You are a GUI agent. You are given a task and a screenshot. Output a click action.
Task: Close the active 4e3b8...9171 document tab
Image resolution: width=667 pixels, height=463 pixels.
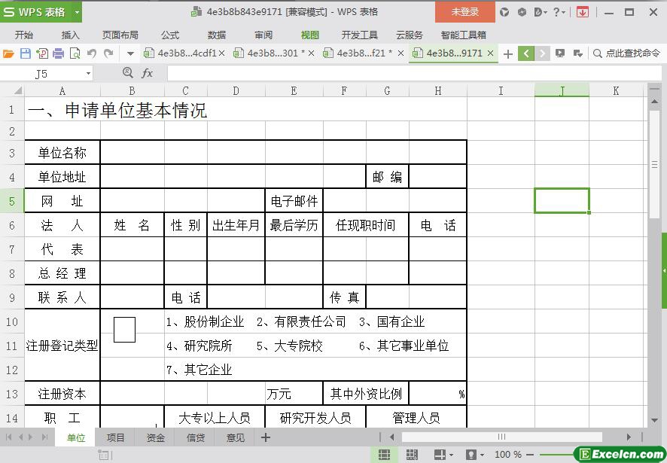[x=491, y=53]
